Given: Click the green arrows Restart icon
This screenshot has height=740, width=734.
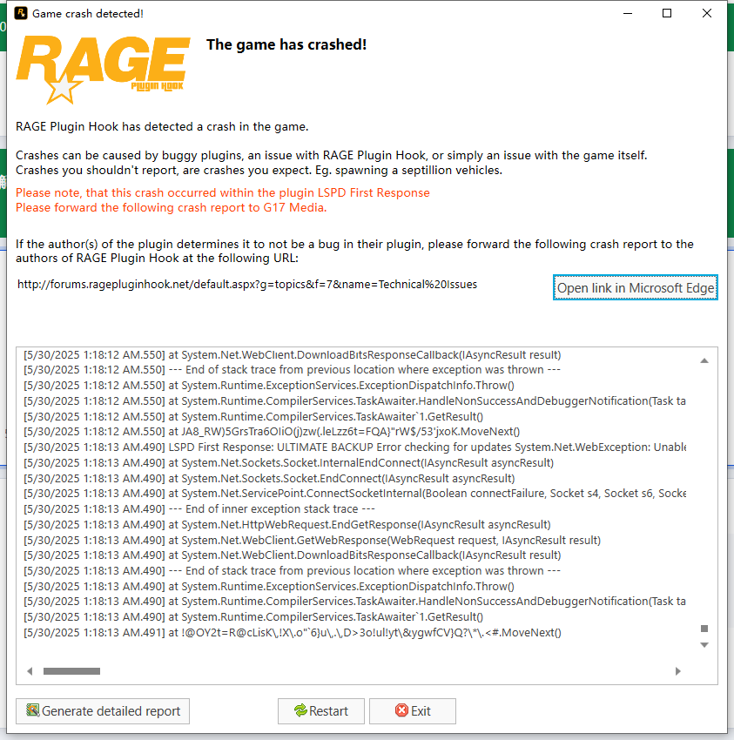Looking at the screenshot, I should (x=300, y=710).
